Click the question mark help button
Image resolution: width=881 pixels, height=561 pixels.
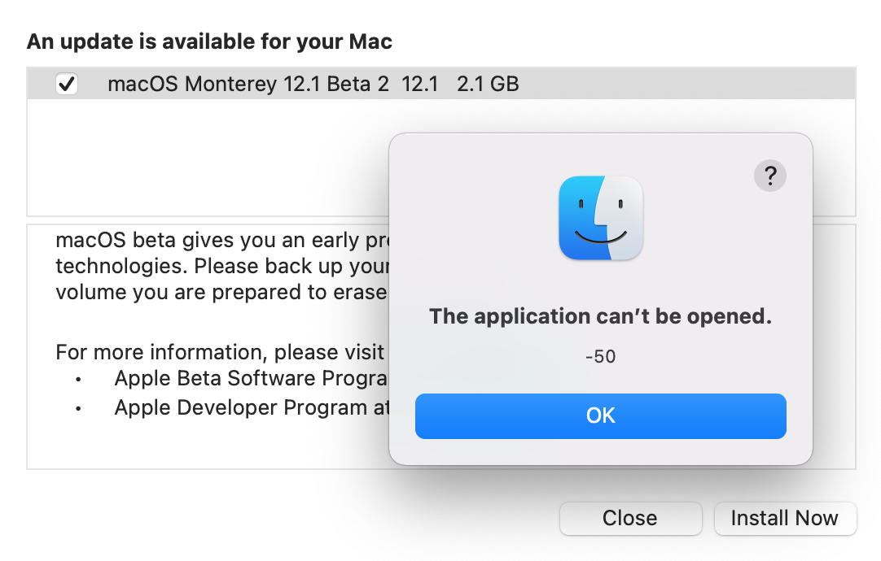coord(770,175)
